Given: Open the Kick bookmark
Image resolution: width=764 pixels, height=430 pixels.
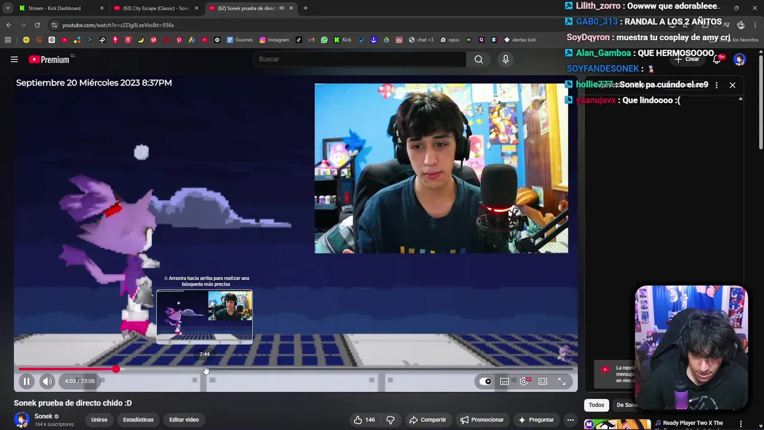Looking at the screenshot, I should [x=343, y=40].
